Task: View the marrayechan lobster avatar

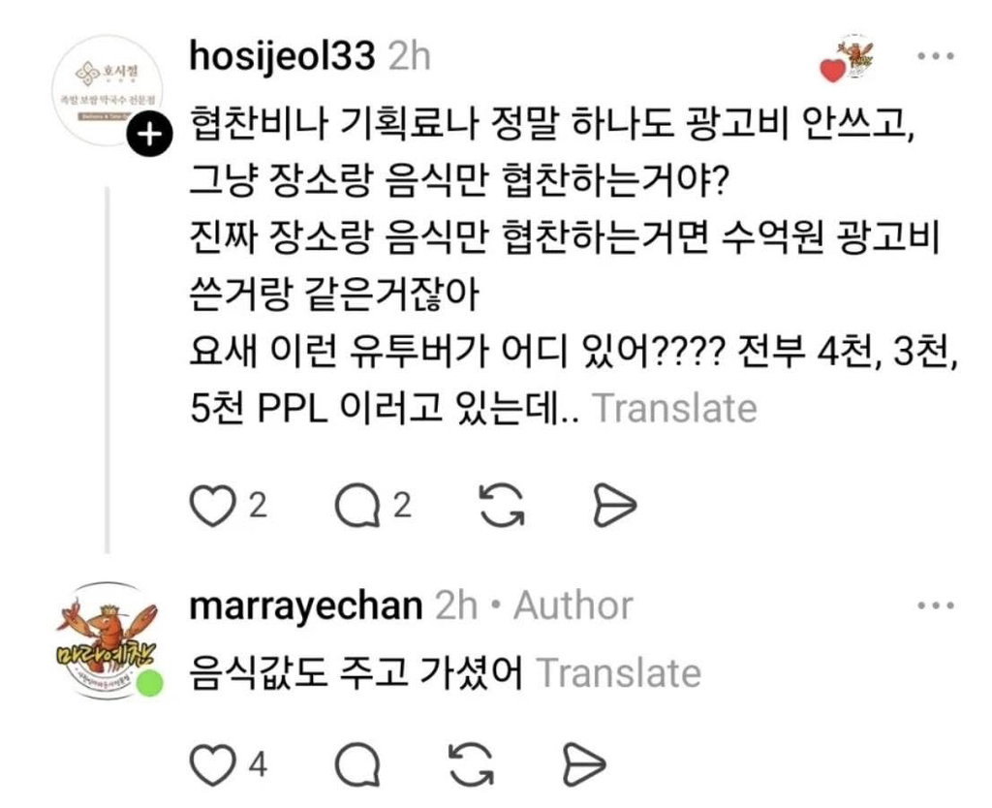Action: coord(108,640)
